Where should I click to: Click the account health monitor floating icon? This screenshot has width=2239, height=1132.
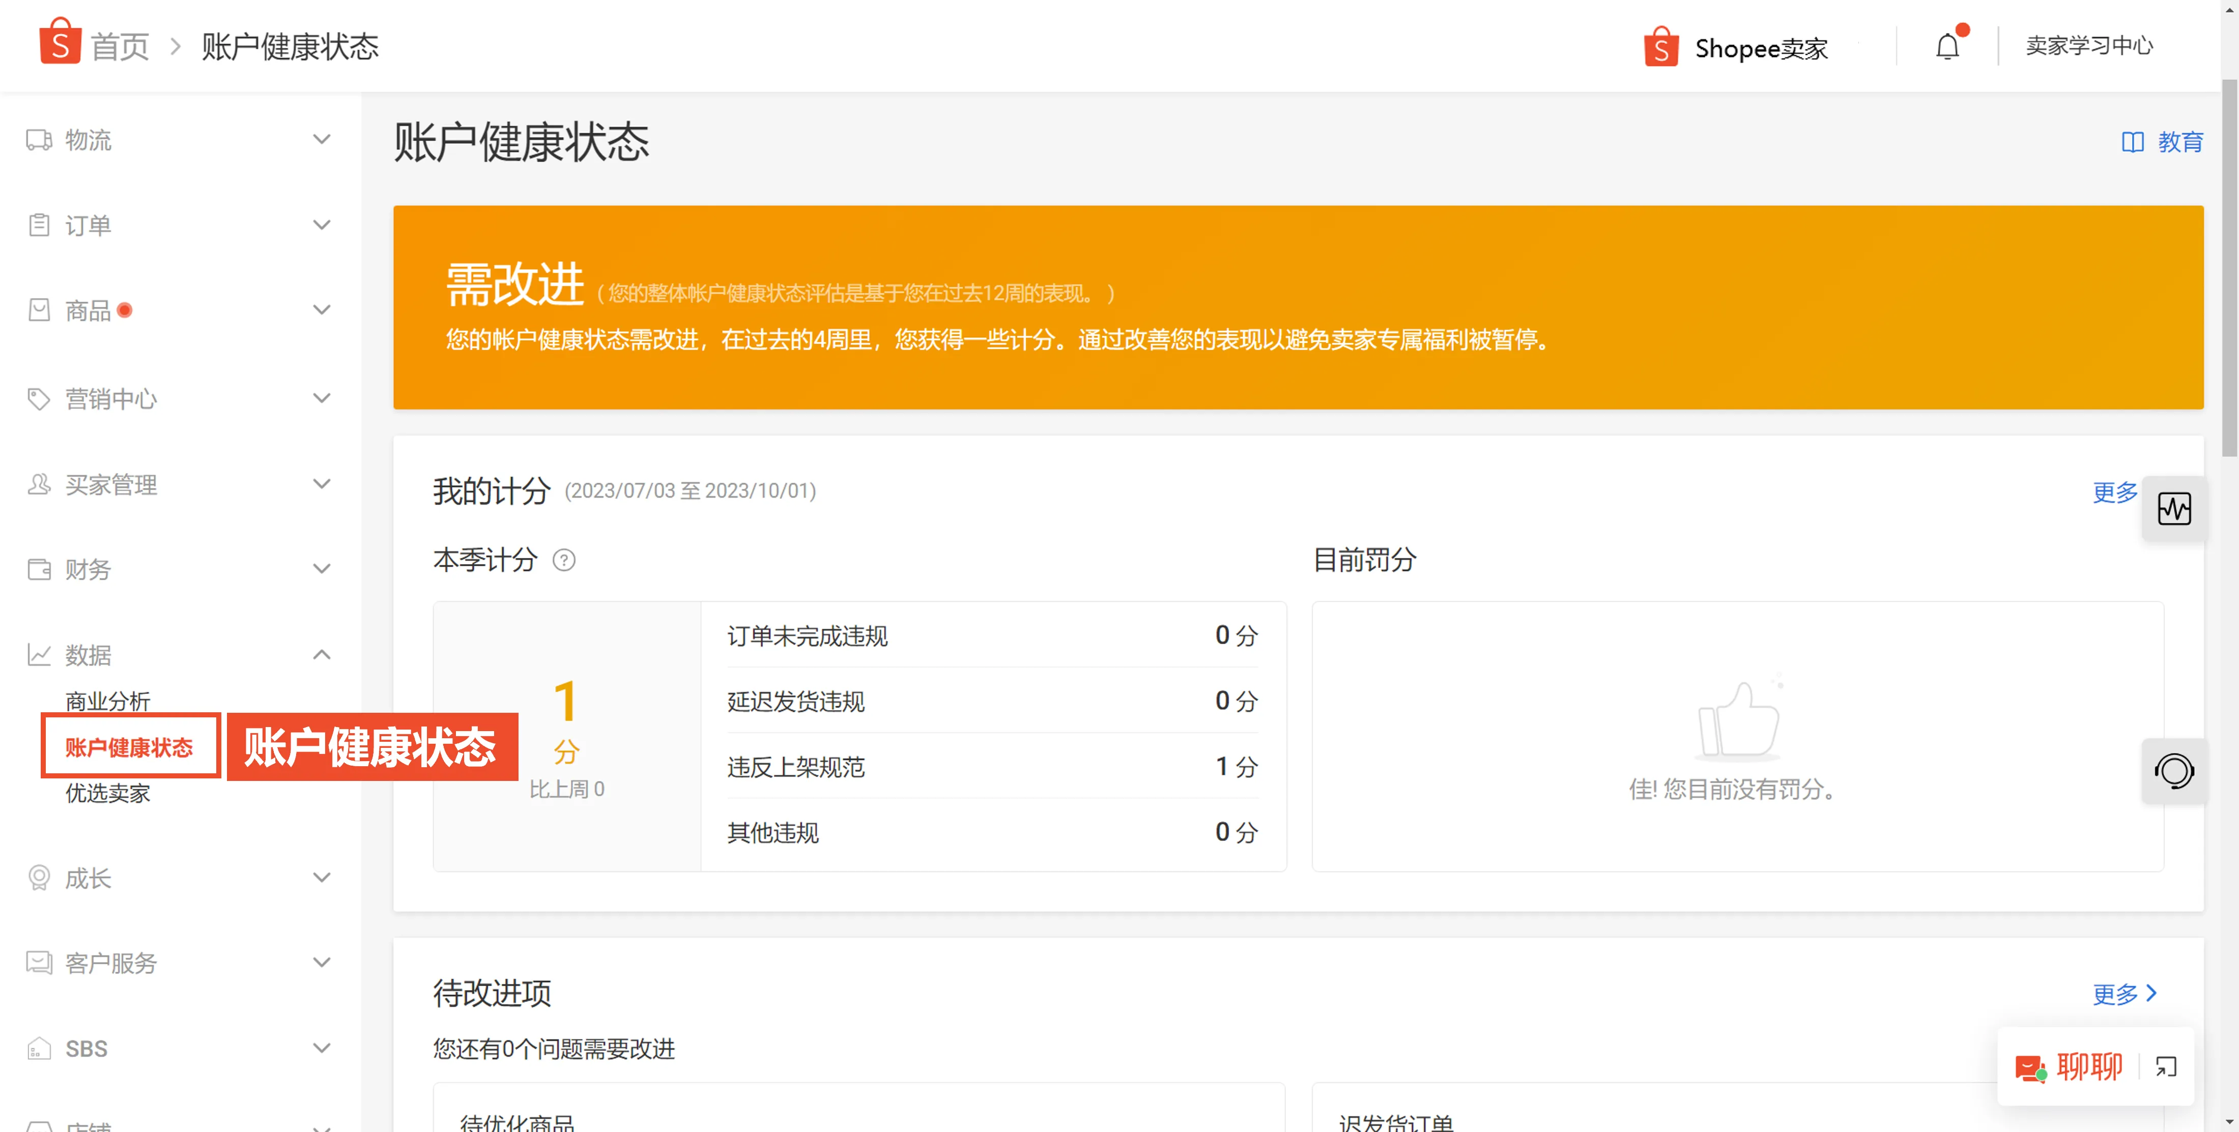2175,509
